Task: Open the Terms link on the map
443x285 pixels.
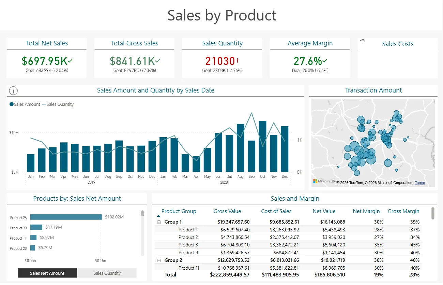Action: coord(420,183)
